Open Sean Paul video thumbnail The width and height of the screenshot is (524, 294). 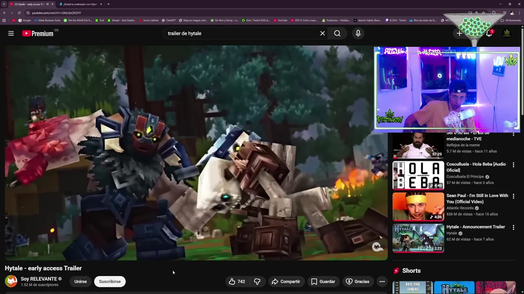coord(418,207)
